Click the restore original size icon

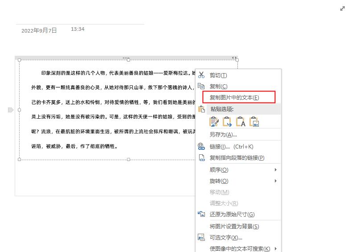[x=201, y=214]
